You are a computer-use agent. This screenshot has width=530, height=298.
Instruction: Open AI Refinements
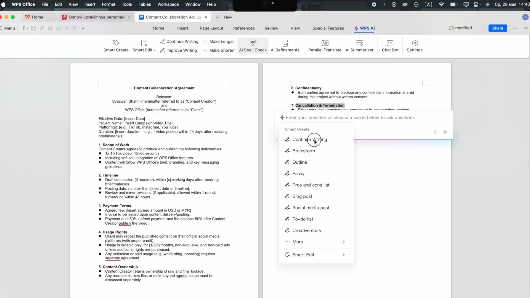pos(285,46)
